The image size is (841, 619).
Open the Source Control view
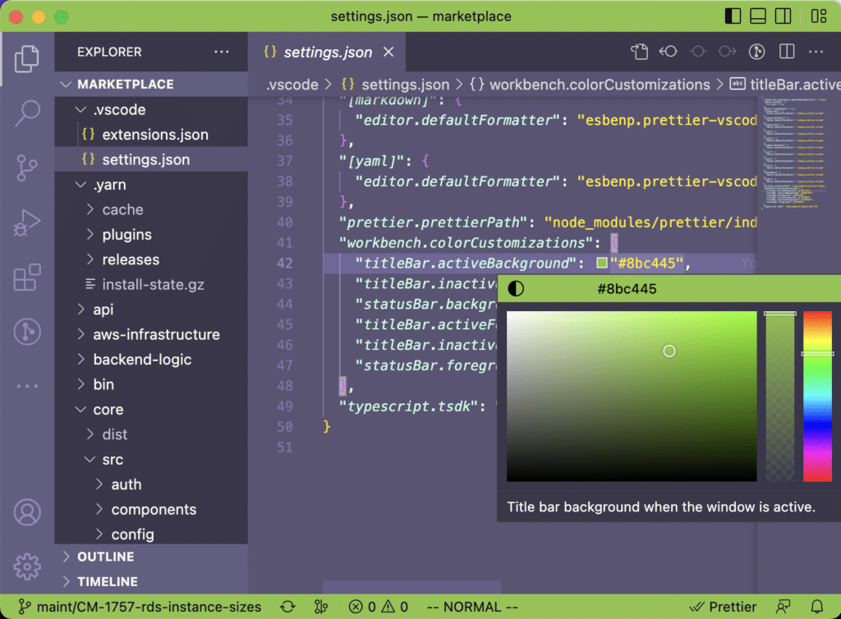[x=27, y=167]
